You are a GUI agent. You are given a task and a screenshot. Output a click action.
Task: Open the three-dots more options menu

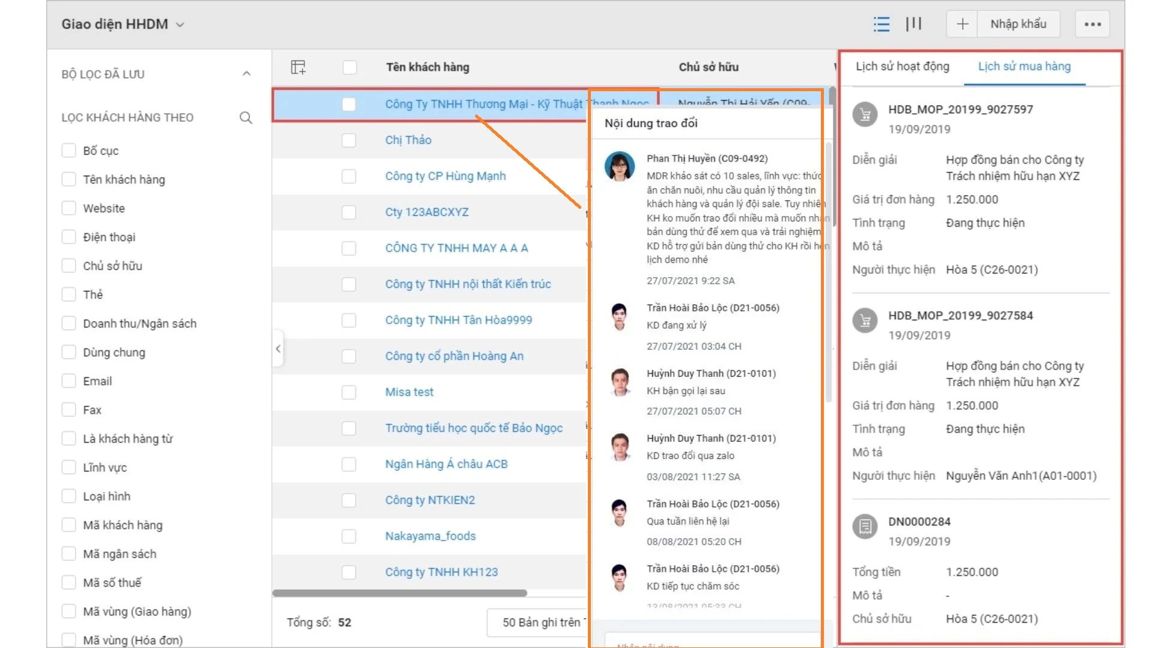pyautogui.click(x=1092, y=24)
